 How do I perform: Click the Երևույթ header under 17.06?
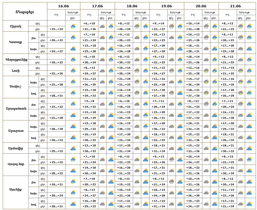[x=106, y=12]
